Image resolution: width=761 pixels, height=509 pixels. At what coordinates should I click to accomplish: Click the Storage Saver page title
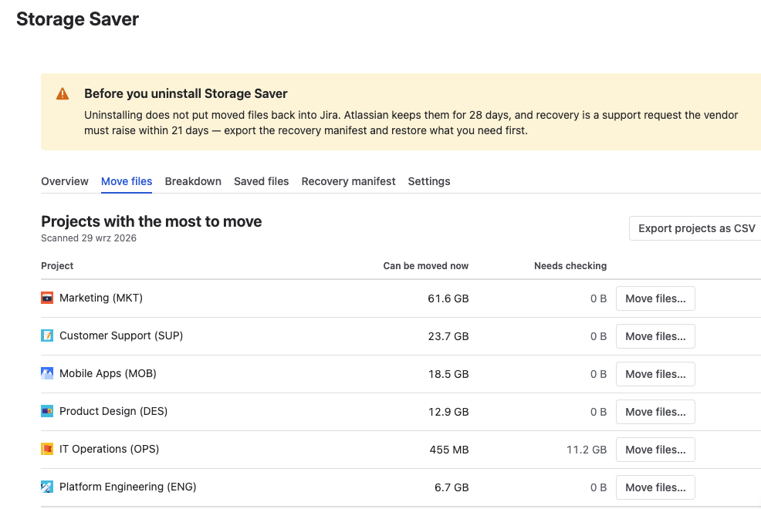tap(78, 19)
